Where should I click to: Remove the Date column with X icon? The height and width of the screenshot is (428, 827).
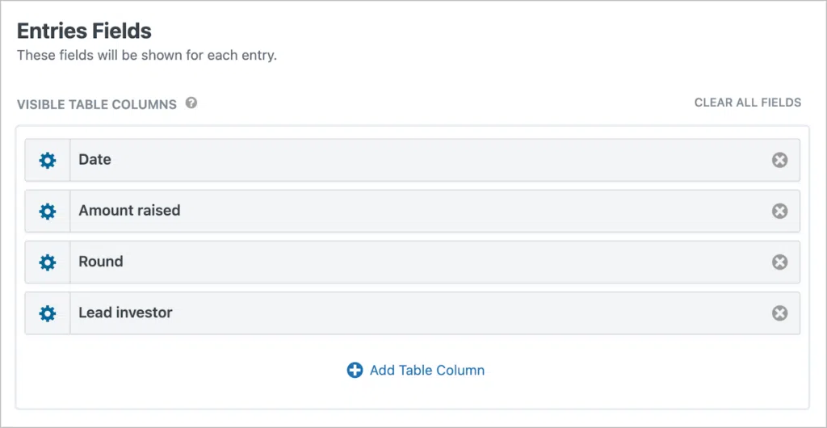tap(779, 160)
